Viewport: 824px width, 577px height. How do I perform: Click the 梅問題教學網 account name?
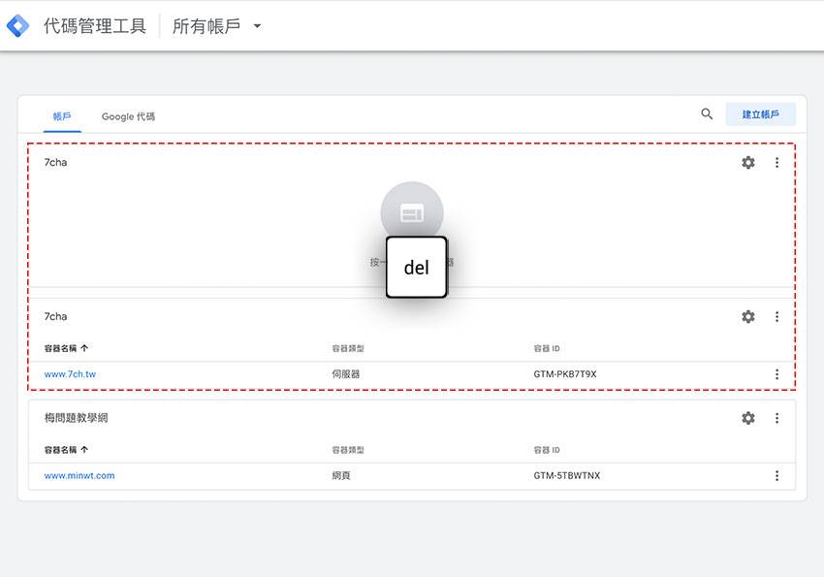(77, 418)
